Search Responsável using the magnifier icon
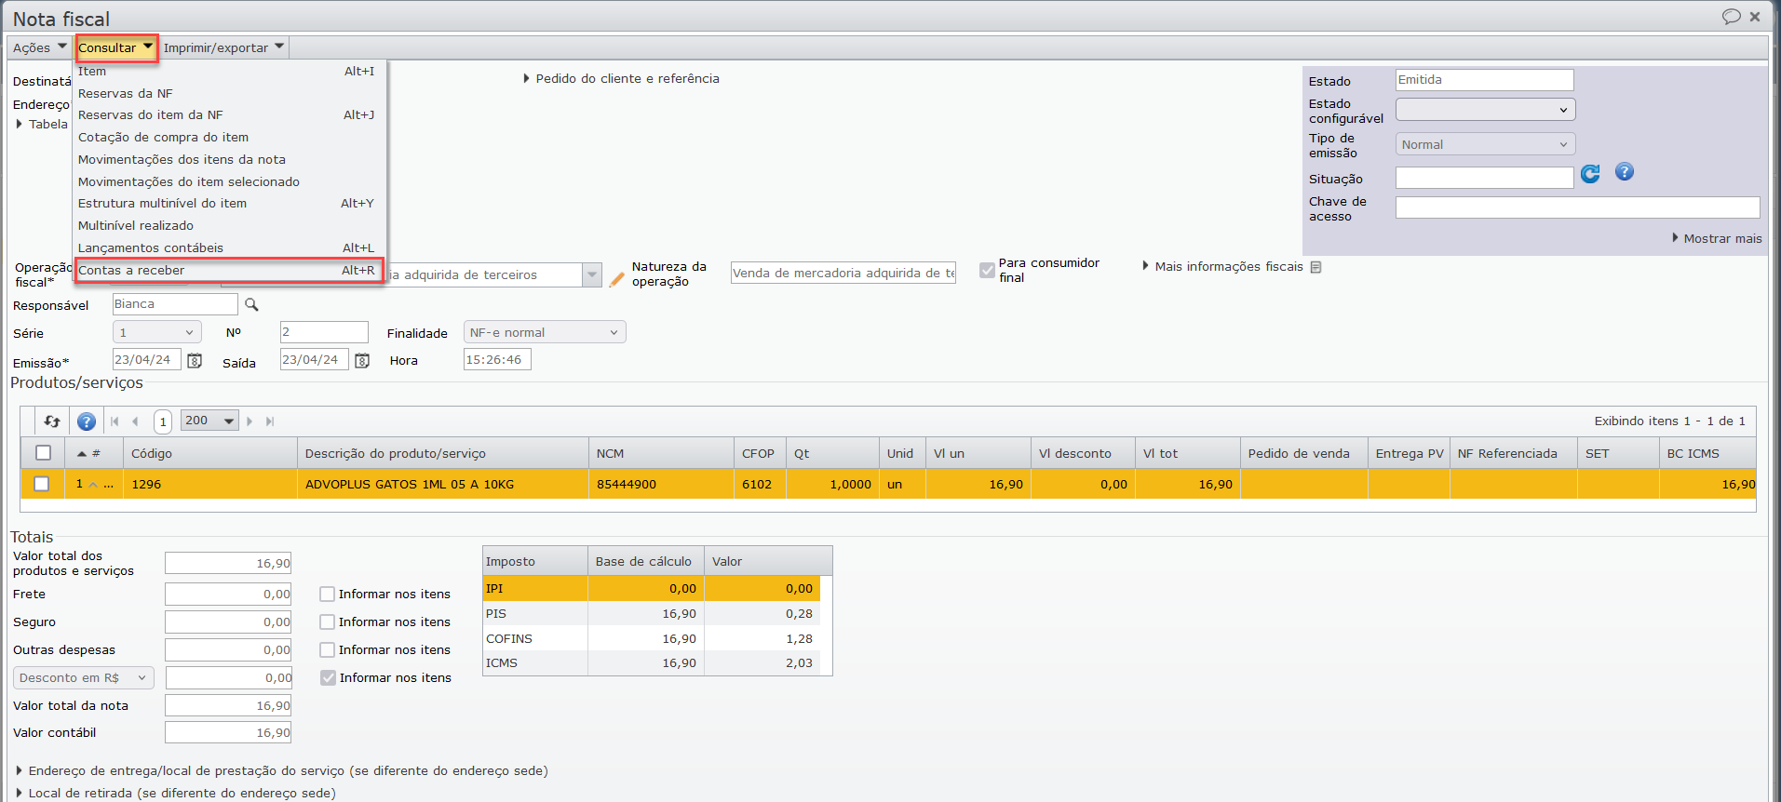This screenshot has height=802, width=1781. (251, 304)
